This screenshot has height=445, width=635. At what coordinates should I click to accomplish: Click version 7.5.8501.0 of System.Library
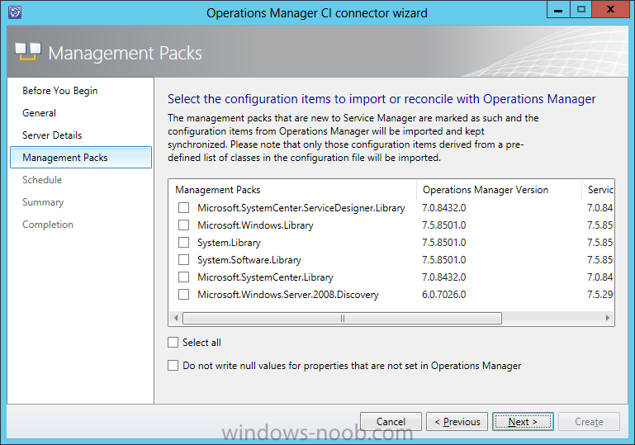[444, 243]
